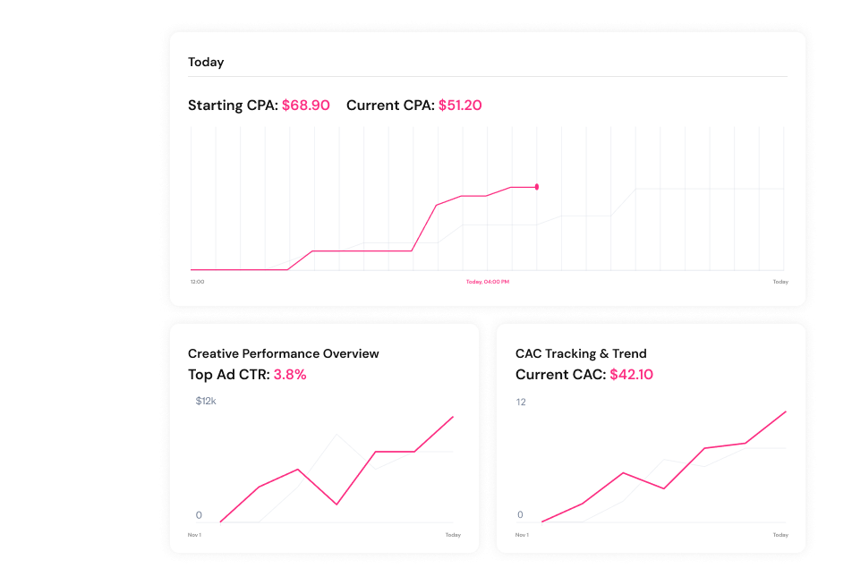Image resolution: width=852 pixels, height=585 pixels.
Task: Open the Creative Performance Overview title
Action: pos(283,353)
